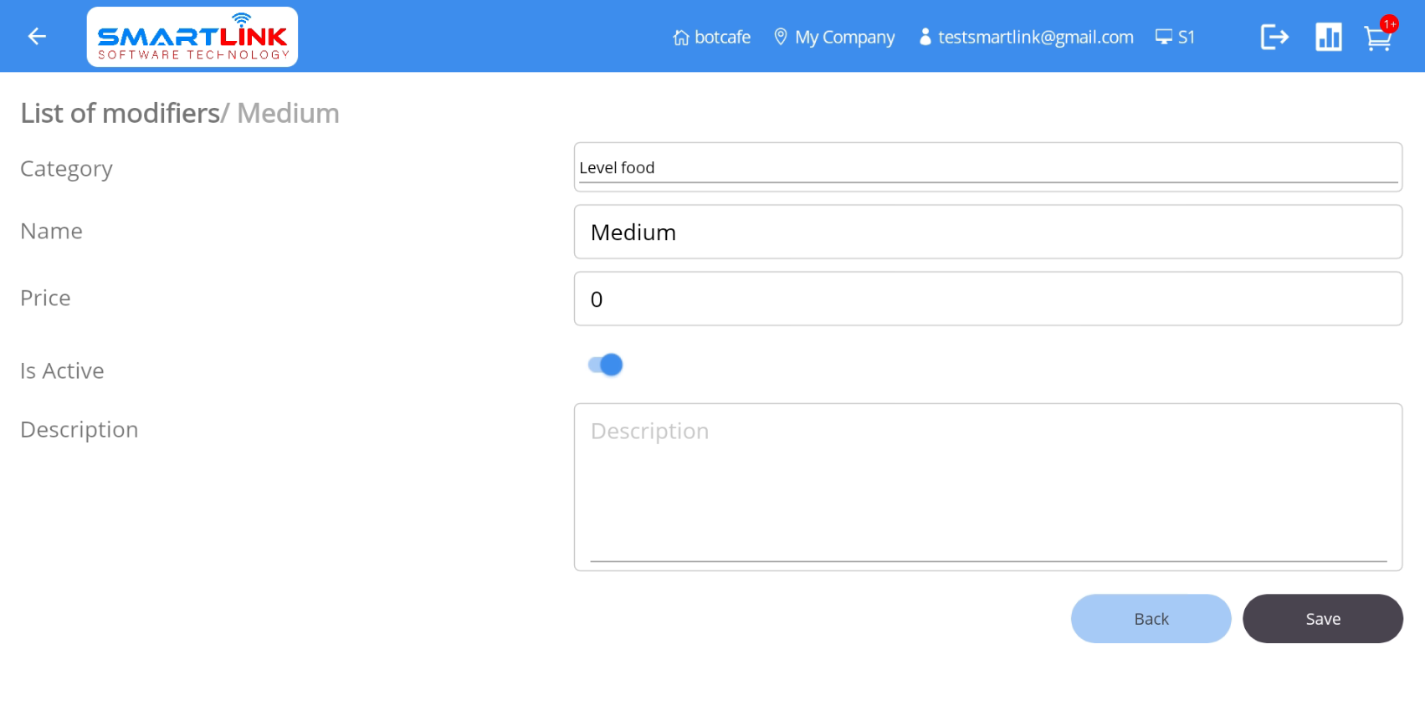Click inside the Description text area

987,485
